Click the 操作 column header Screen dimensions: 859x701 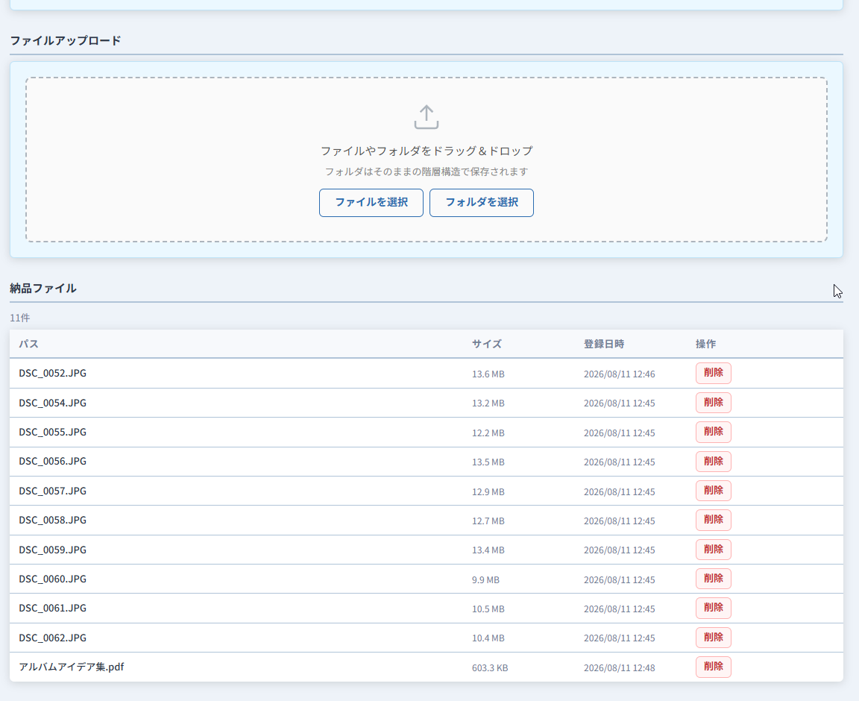[x=705, y=345]
